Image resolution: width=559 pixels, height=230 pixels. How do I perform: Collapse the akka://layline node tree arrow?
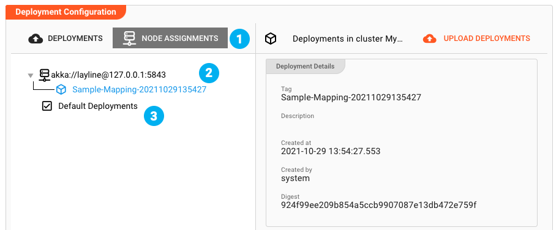pos(31,75)
